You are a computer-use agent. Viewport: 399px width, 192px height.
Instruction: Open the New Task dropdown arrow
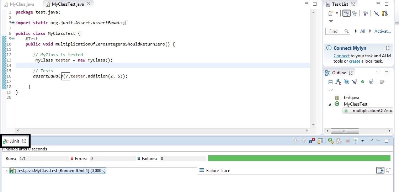tap(337, 14)
